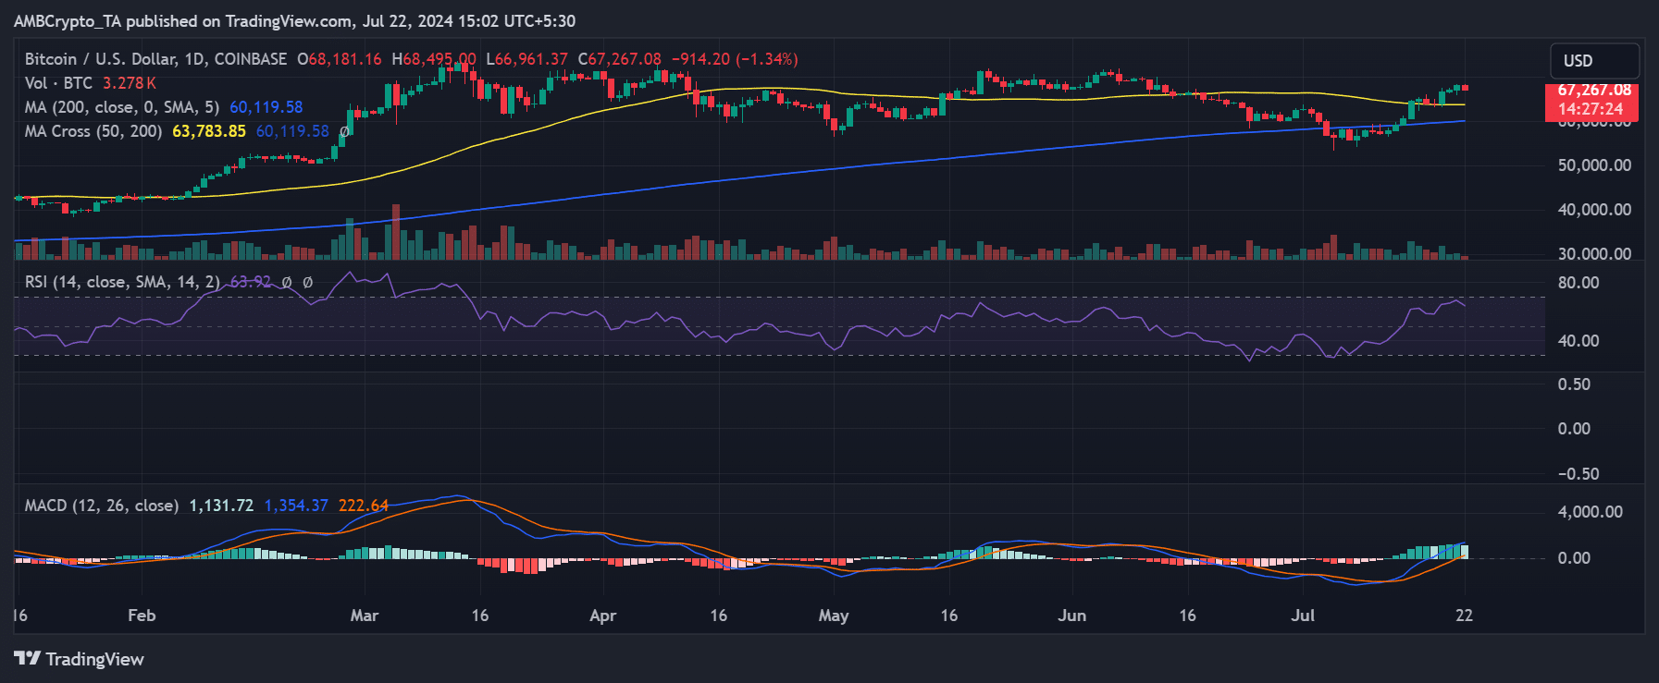Click the MACD histogram value 1,131.72

click(221, 506)
